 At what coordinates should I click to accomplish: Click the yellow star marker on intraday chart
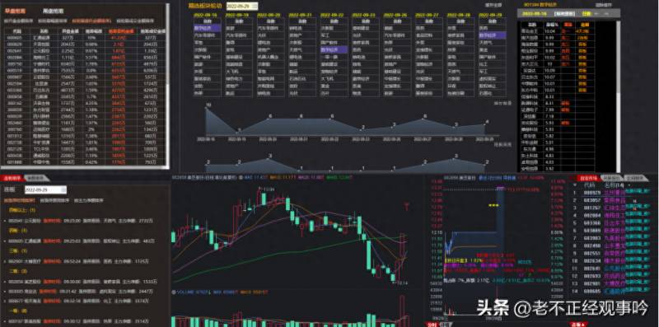(493, 205)
